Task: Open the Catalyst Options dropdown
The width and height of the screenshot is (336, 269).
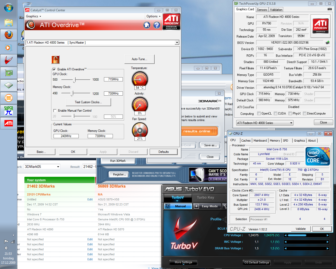Action: (153, 16)
